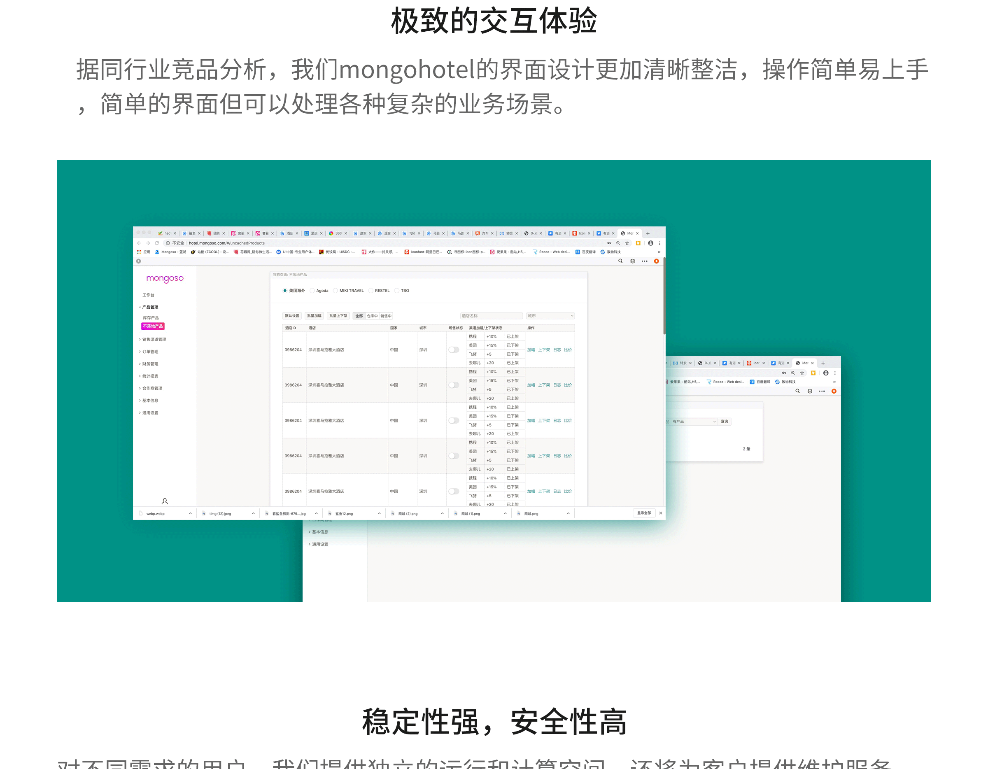Click the 酒店名称 search field
The height and width of the screenshot is (769, 988).
[491, 316]
